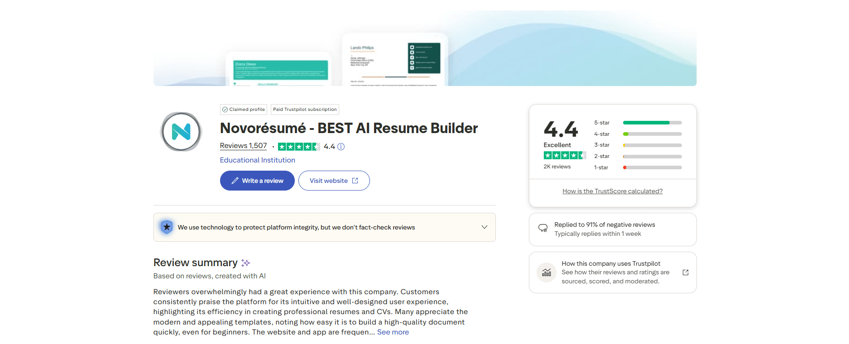Click the large 4.4 score number
Image resolution: width=849 pixels, height=344 pixels.
561,129
